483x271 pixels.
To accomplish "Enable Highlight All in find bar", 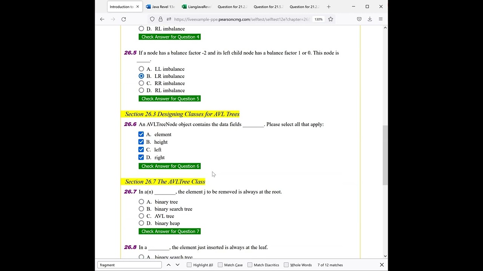I will pos(189,265).
